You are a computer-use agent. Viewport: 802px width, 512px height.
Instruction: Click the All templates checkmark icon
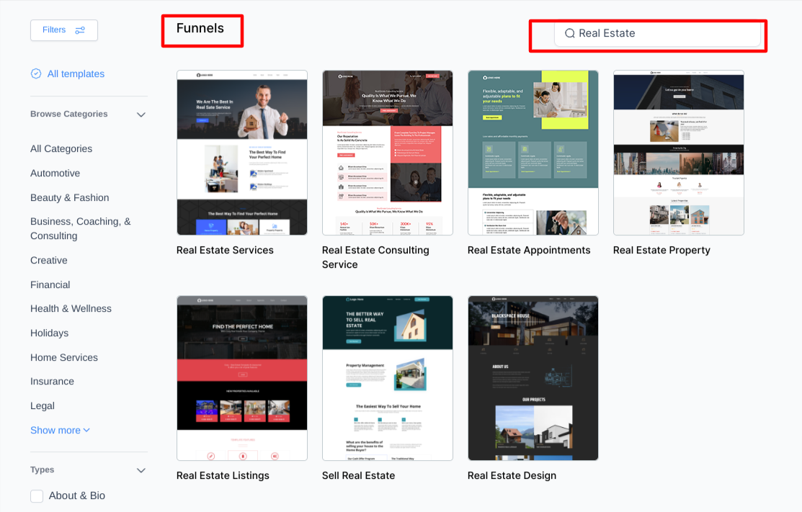(36, 73)
